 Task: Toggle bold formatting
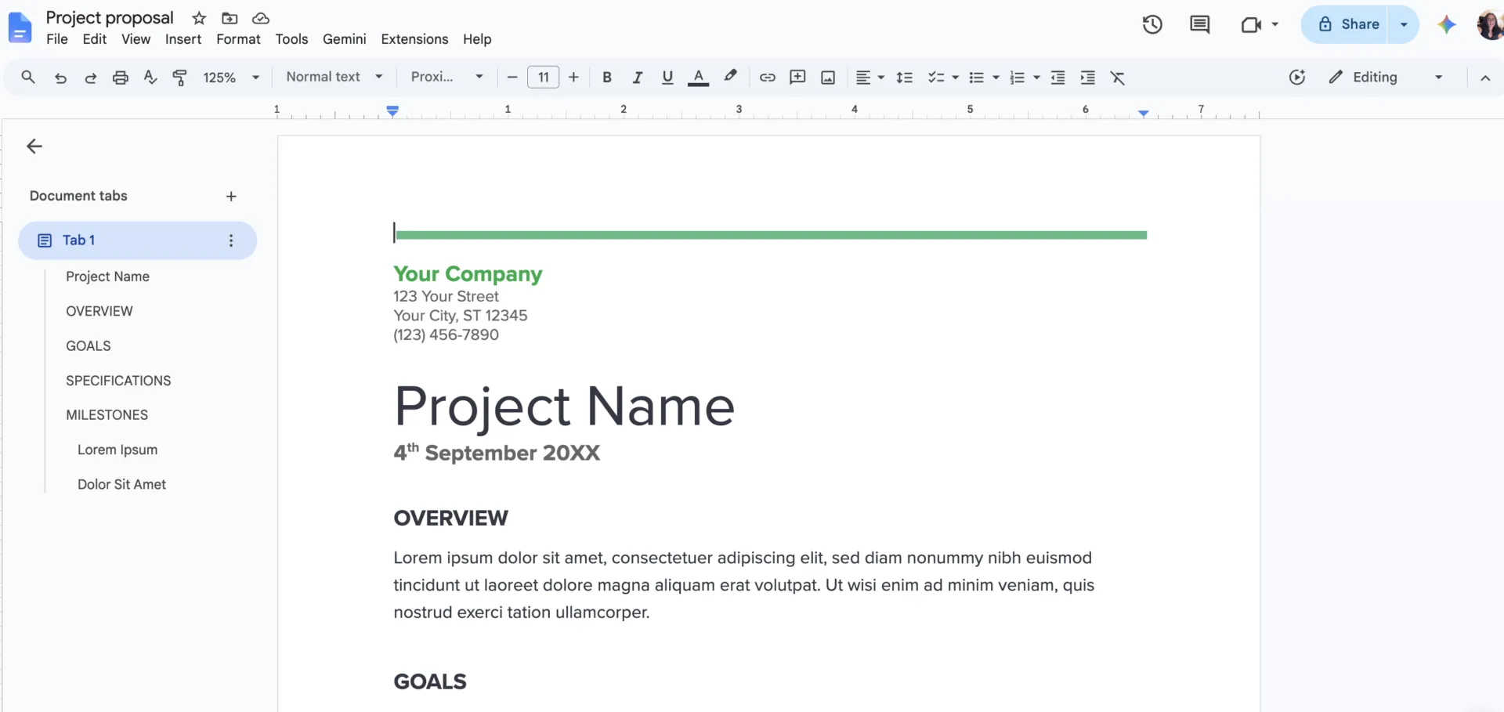[x=606, y=78]
